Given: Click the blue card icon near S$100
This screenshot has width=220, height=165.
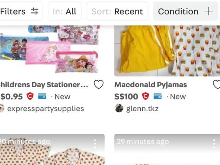Looking at the screenshot, I should tap(158, 97).
